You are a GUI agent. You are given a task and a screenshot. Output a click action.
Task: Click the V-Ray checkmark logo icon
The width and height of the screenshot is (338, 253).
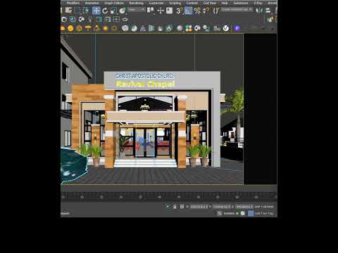[226, 28]
